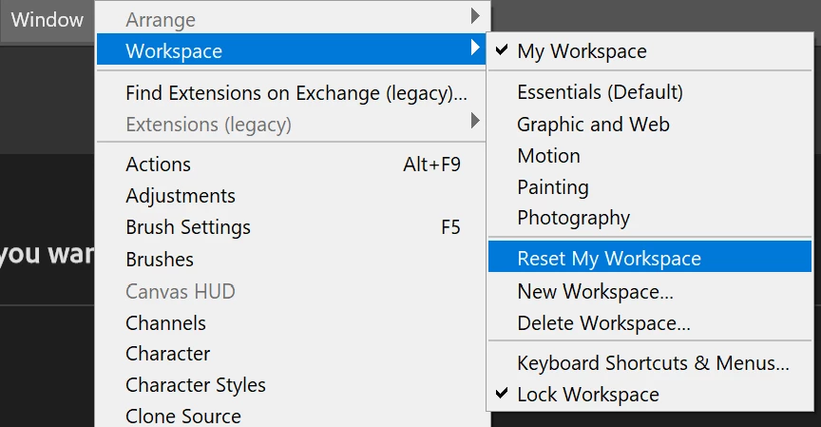
Task: Open the Brush Settings panel
Action: click(188, 227)
